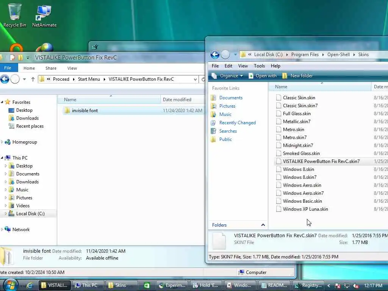The image size is (388, 291).
Task: Click the Windows XP Luna.skin file icon
Action: pos(278,209)
